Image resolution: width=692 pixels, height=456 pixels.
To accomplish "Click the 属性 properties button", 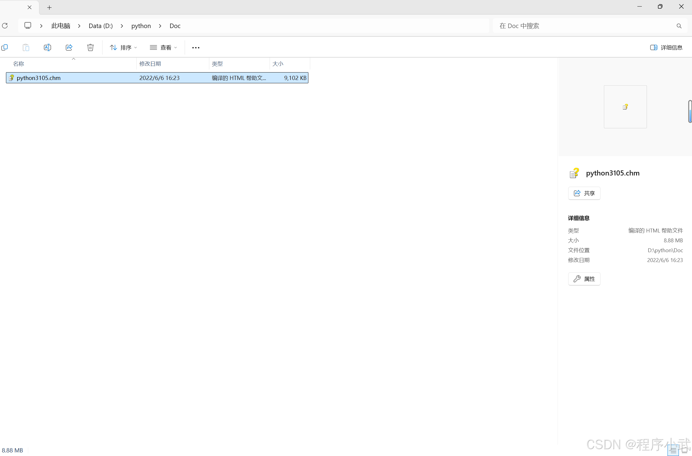I will point(584,279).
